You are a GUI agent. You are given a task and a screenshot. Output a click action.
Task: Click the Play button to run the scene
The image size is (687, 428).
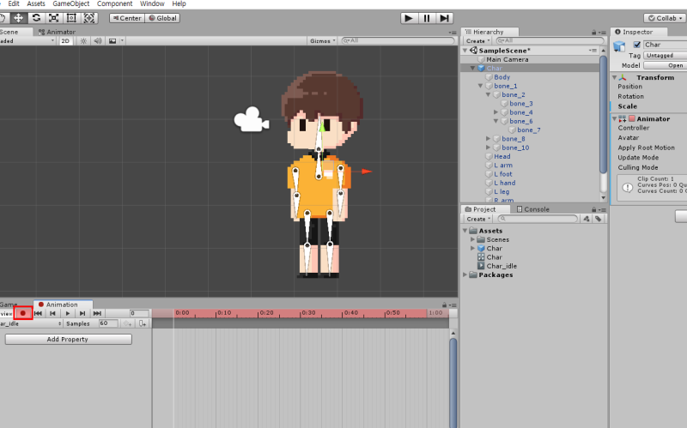(x=409, y=18)
